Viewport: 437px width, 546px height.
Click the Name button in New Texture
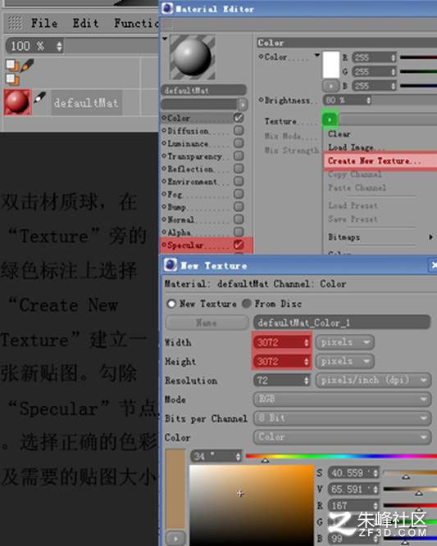pos(207,323)
